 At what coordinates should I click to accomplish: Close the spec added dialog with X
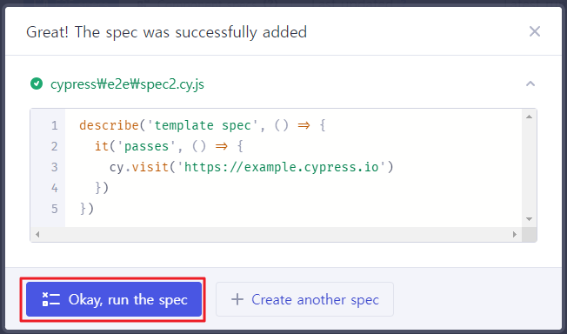(x=535, y=31)
